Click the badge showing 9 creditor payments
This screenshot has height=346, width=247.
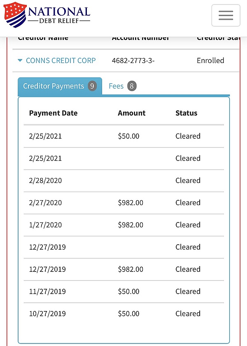tap(92, 86)
